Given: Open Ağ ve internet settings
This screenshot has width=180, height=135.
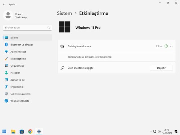Looking at the screenshot, I should coord(27,52).
